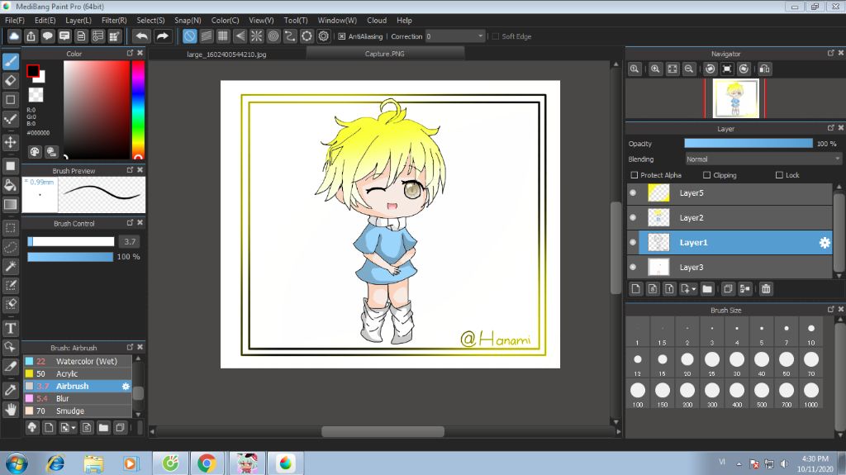Select the Lasso tool
This screenshot has width=846, height=475.
tap(10, 247)
